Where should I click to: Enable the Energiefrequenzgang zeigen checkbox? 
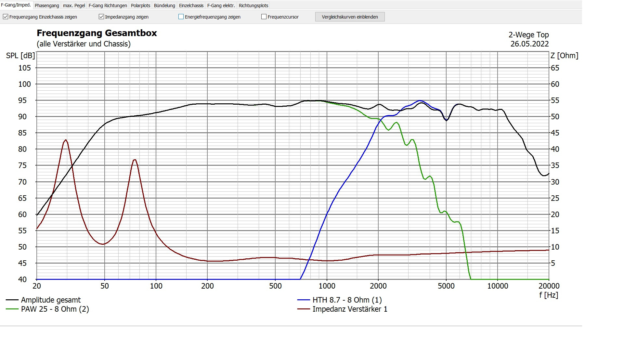coord(181,17)
